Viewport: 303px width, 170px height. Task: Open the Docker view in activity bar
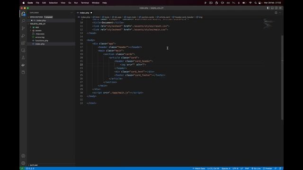[23, 65]
